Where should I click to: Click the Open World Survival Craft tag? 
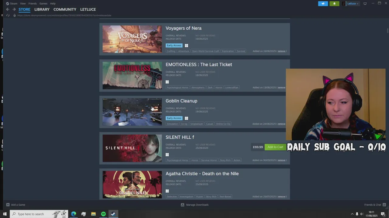click(x=205, y=51)
